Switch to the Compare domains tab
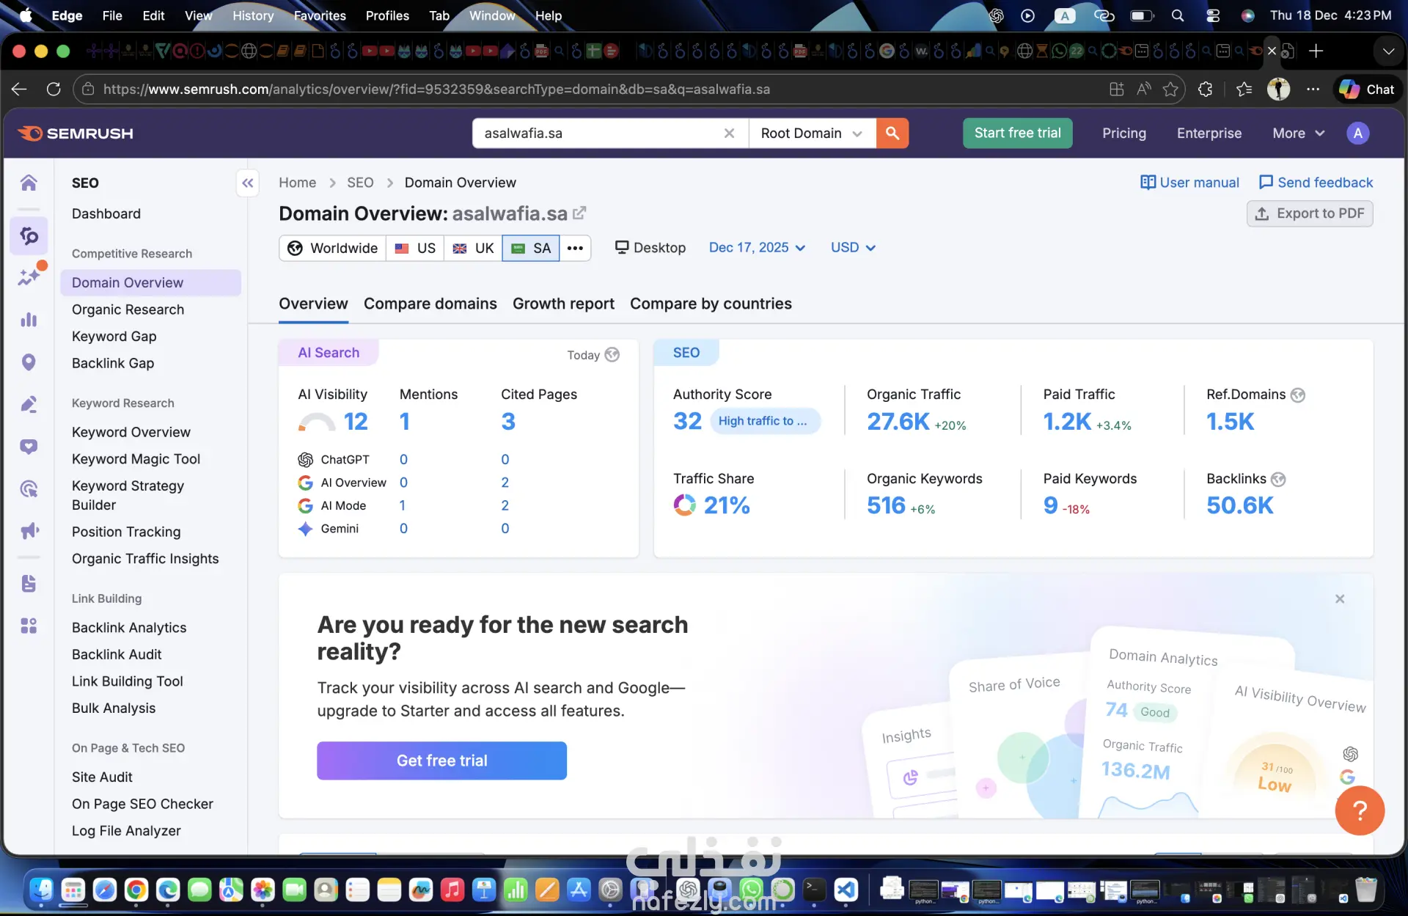Screen dimensions: 1408x916 tap(430, 304)
